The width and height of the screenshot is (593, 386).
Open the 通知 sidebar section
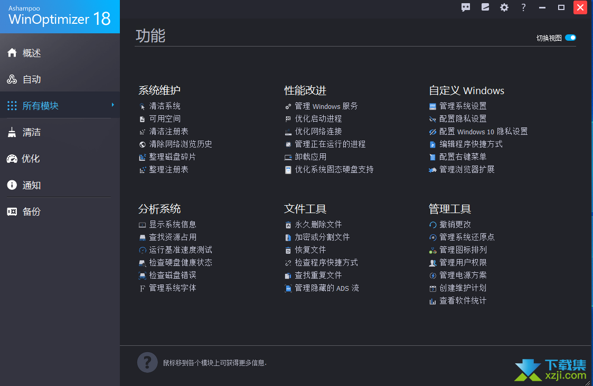[x=60, y=185]
